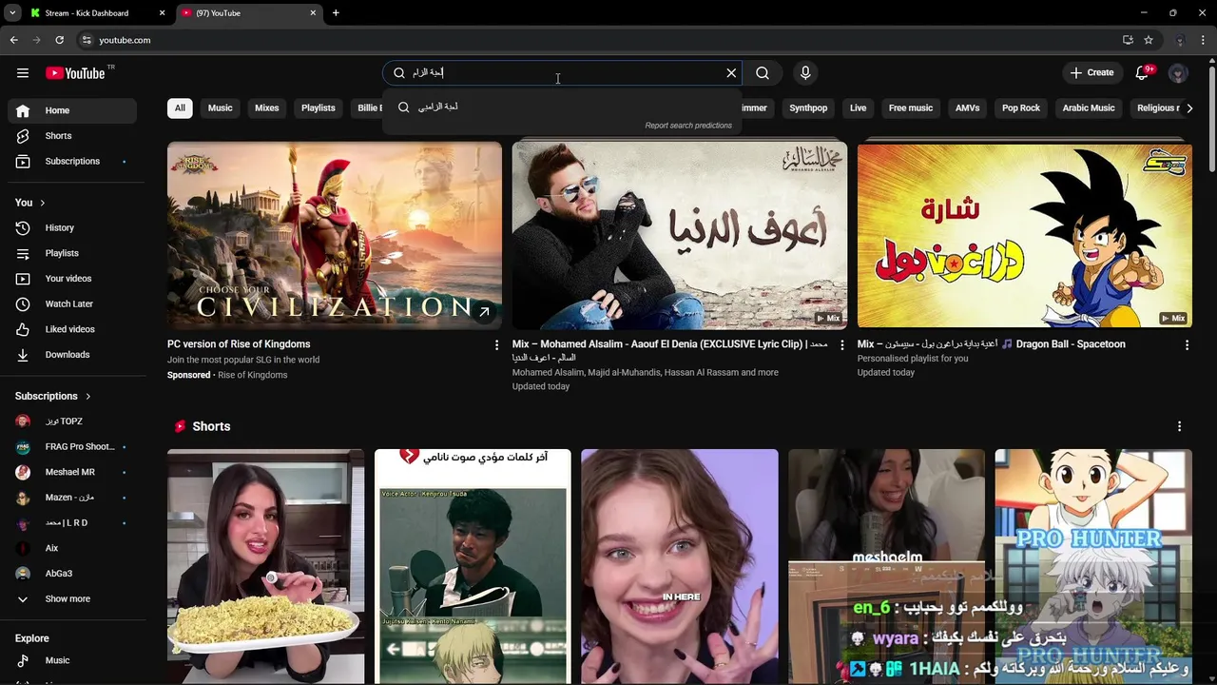
Task: Select the AMVs filter chip
Action: pyautogui.click(x=968, y=108)
